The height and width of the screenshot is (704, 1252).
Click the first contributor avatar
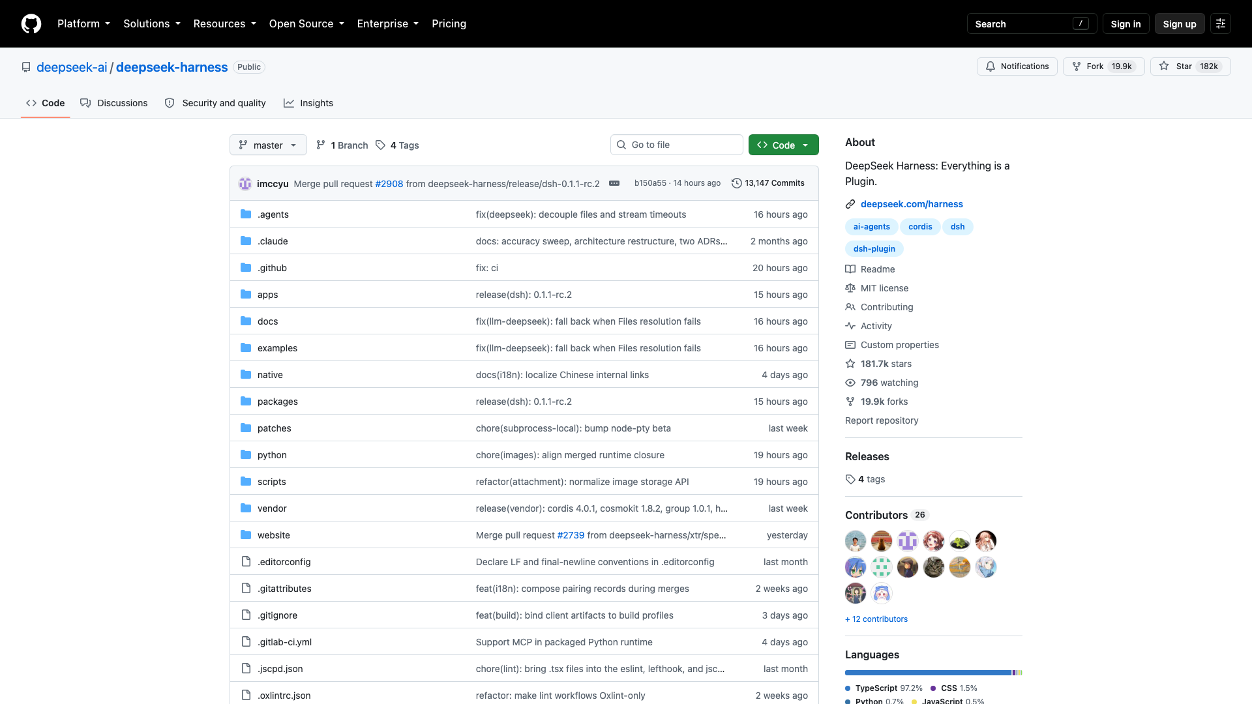click(x=856, y=541)
